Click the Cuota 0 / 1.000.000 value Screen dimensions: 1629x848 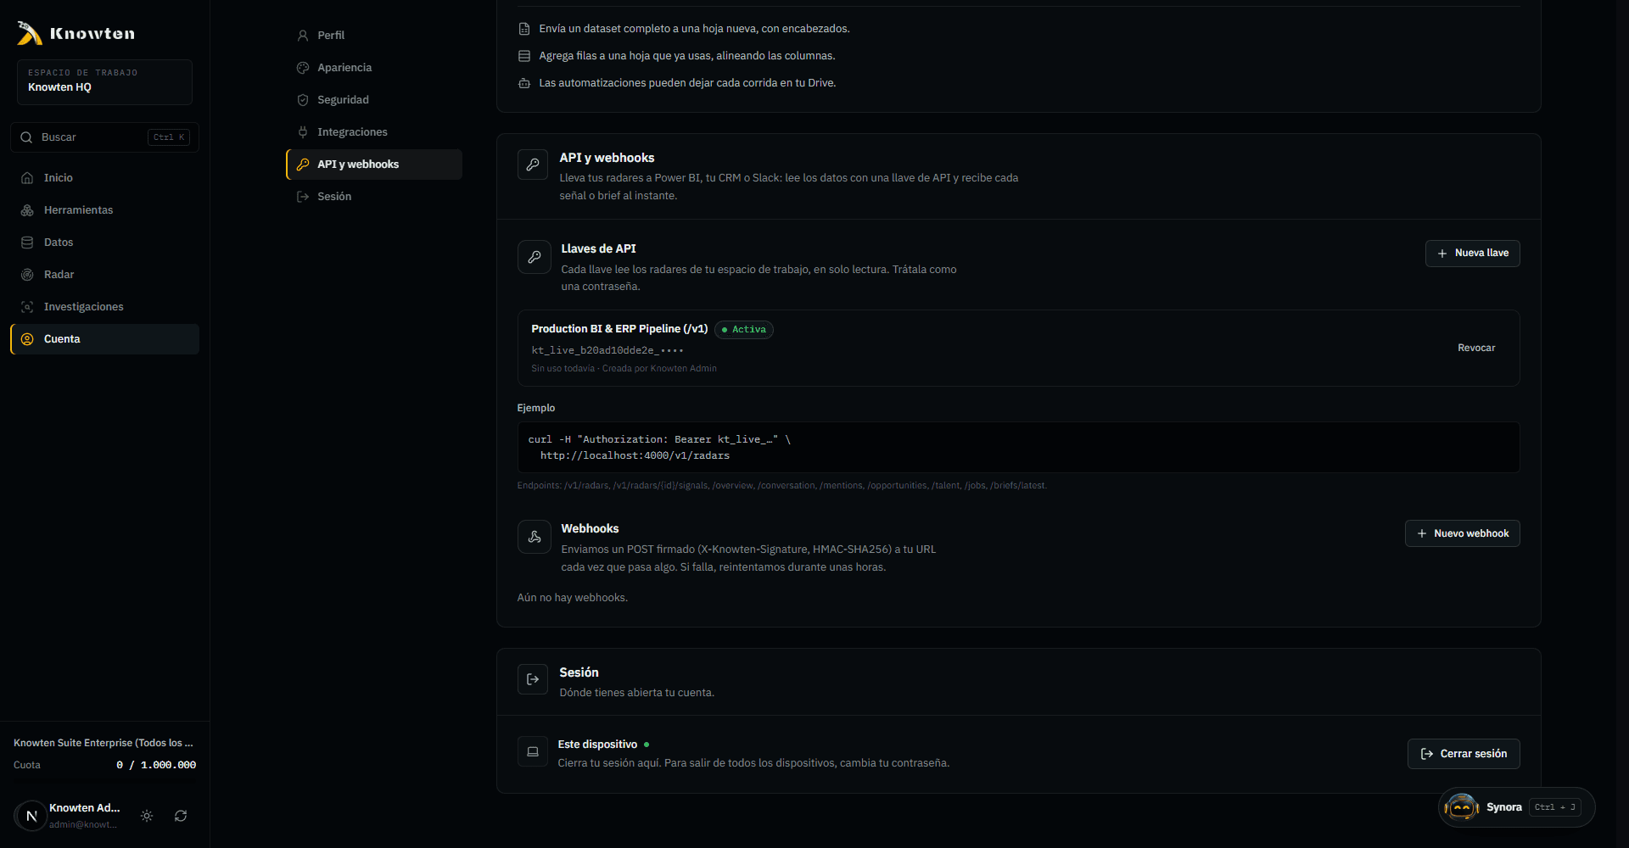[x=156, y=765]
